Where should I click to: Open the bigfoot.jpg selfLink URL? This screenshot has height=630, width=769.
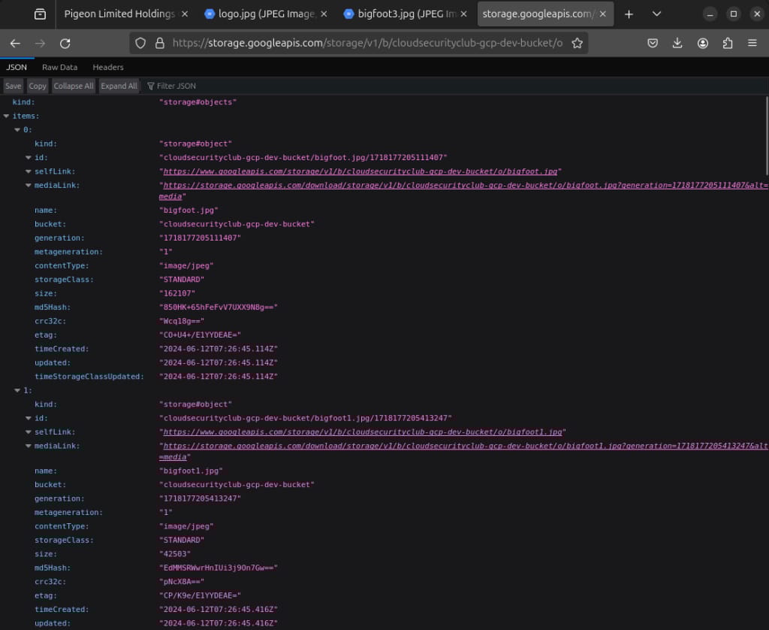click(x=361, y=171)
